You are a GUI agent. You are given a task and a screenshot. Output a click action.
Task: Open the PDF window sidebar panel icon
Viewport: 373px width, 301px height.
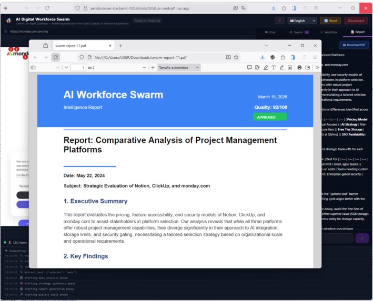(x=294, y=57)
